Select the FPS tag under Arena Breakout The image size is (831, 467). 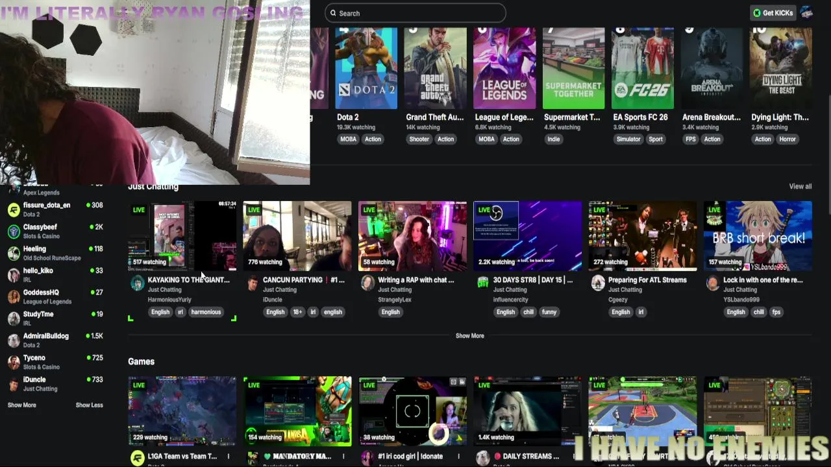pyautogui.click(x=691, y=139)
